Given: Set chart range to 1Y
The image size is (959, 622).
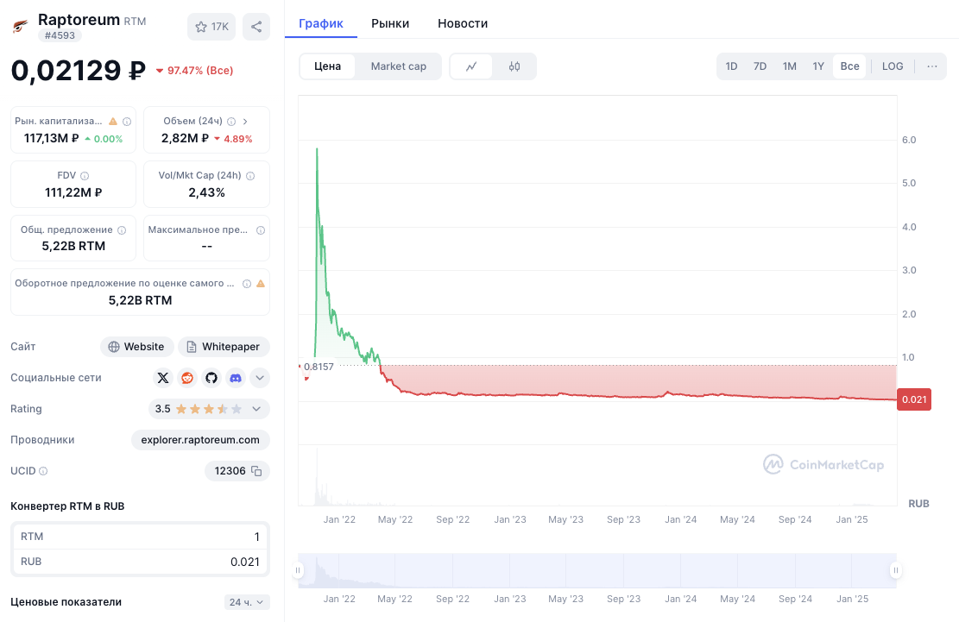Looking at the screenshot, I should click(x=818, y=66).
